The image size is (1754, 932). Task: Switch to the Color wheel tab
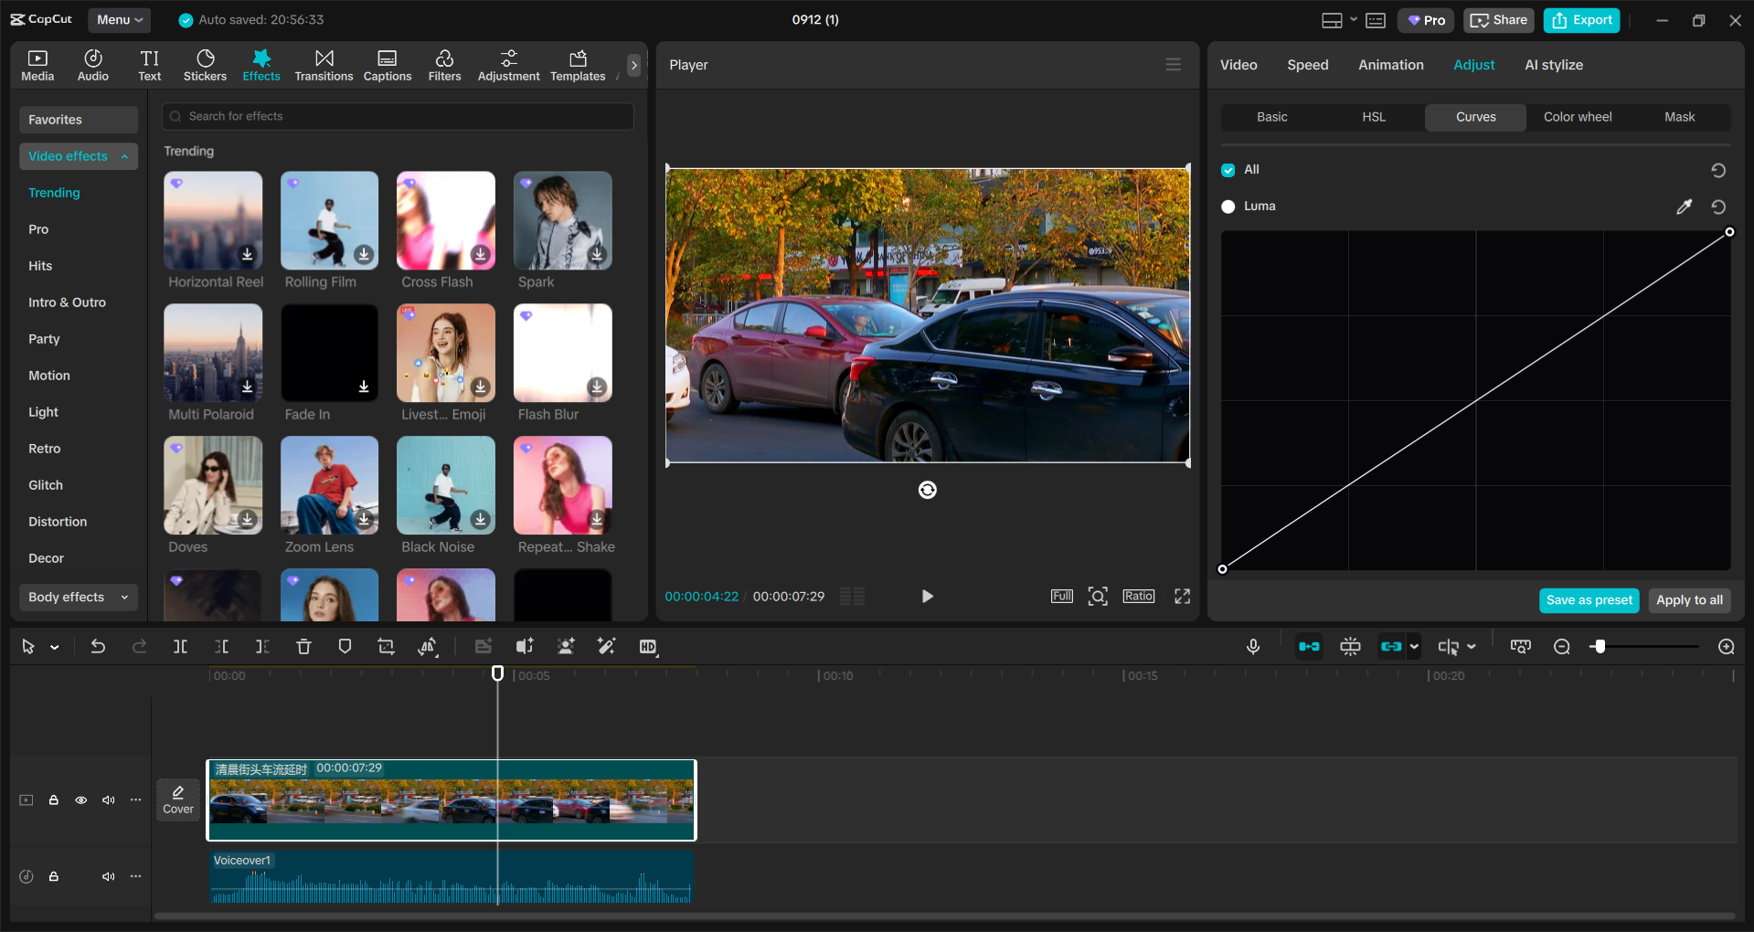click(x=1577, y=117)
